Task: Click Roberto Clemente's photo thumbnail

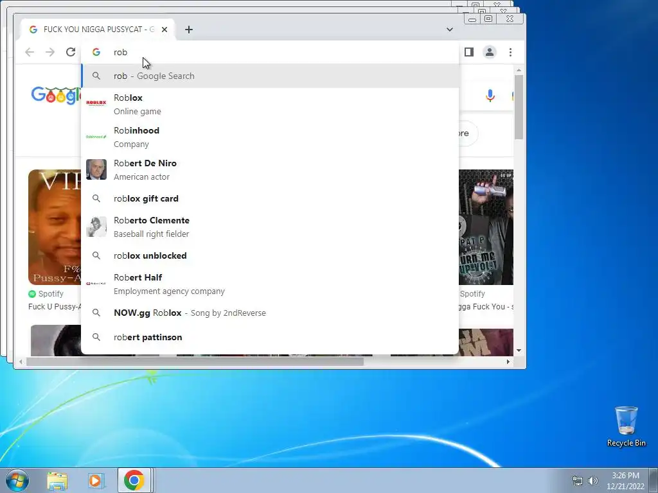Action: pyautogui.click(x=96, y=227)
